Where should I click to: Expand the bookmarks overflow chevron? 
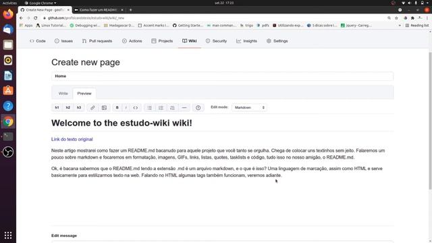[x=400, y=26]
